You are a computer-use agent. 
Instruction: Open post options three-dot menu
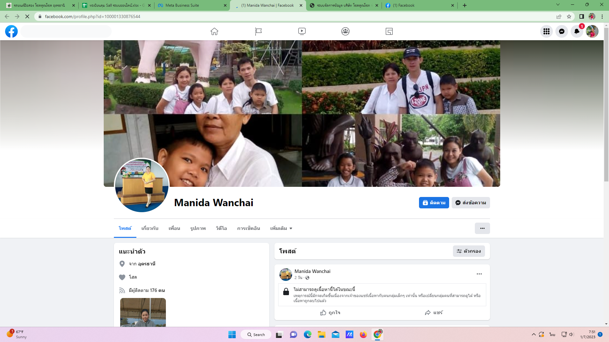479,274
